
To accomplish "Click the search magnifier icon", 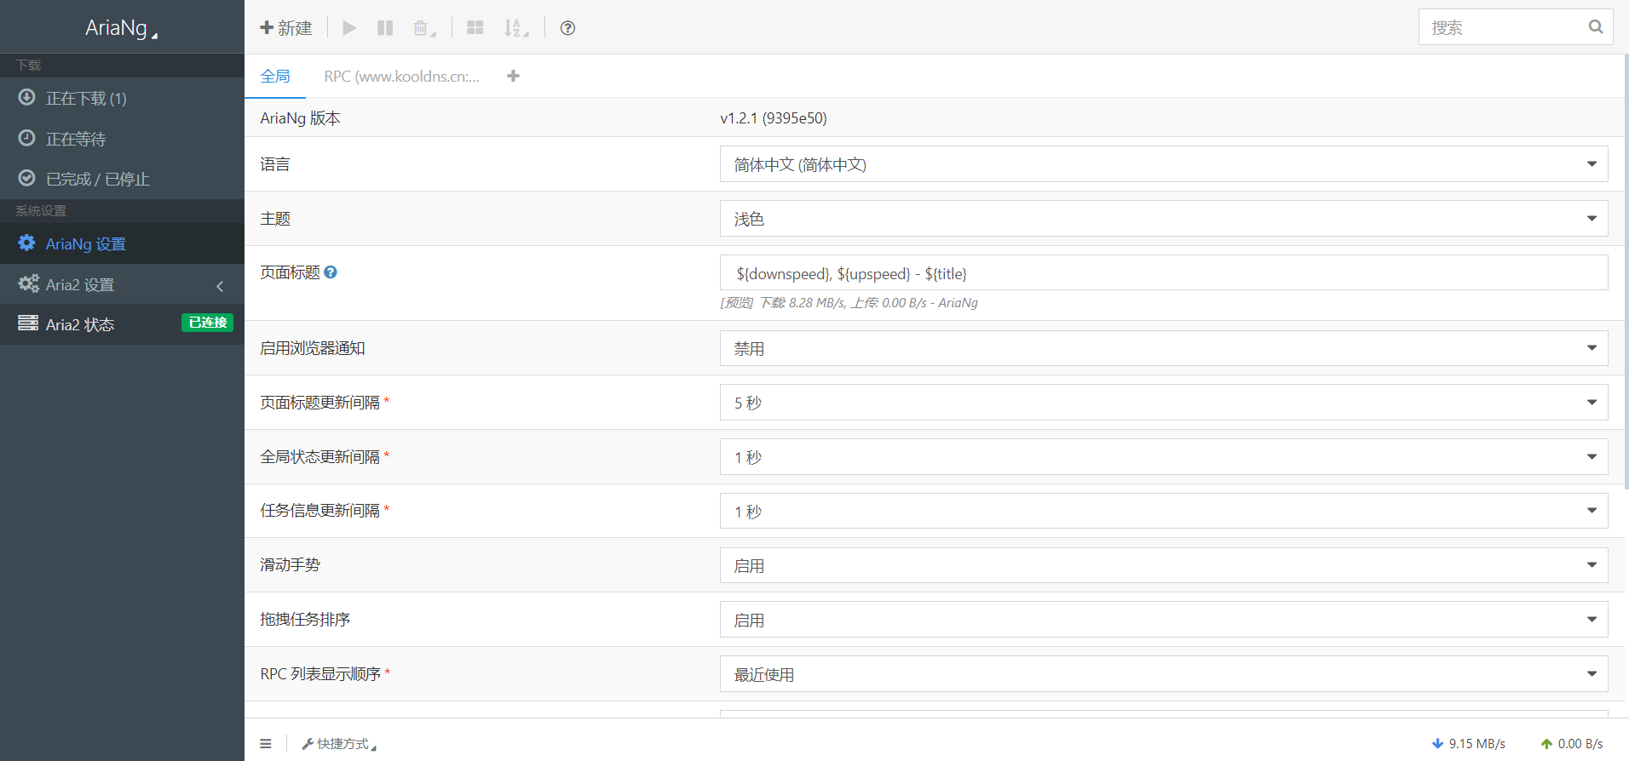I will [1595, 27].
